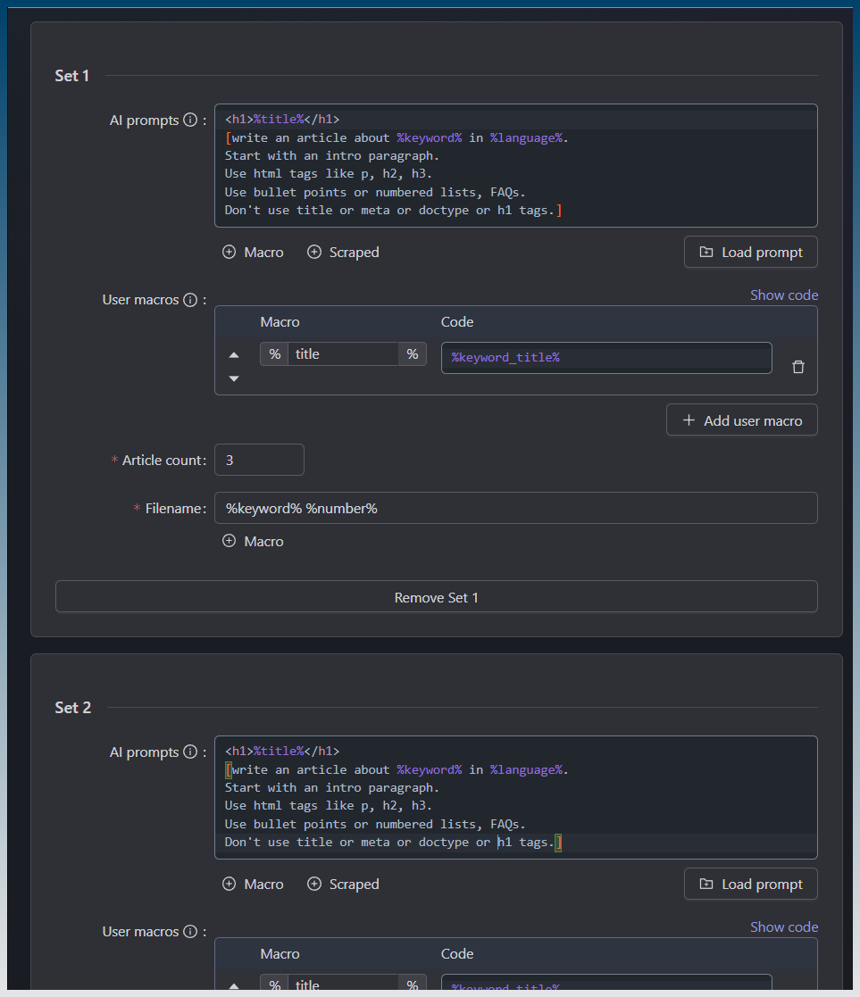This screenshot has height=997, width=860.
Task: Delete the title user macro in Set 1
Action: coord(798,367)
